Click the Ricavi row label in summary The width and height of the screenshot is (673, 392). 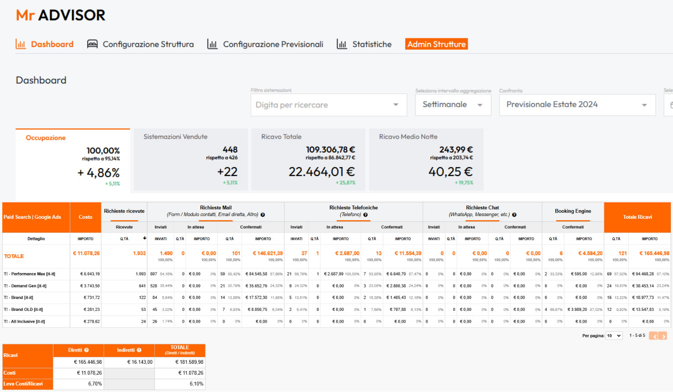click(x=10, y=355)
